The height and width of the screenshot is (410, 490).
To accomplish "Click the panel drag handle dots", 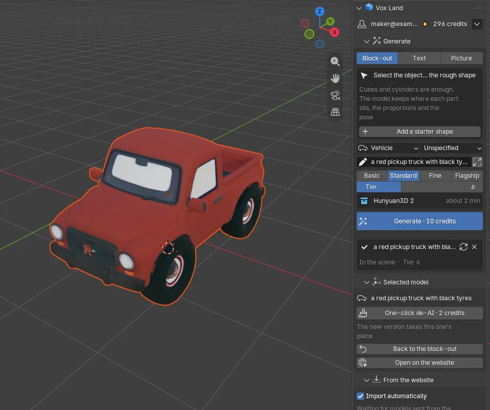I will [x=478, y=8].
